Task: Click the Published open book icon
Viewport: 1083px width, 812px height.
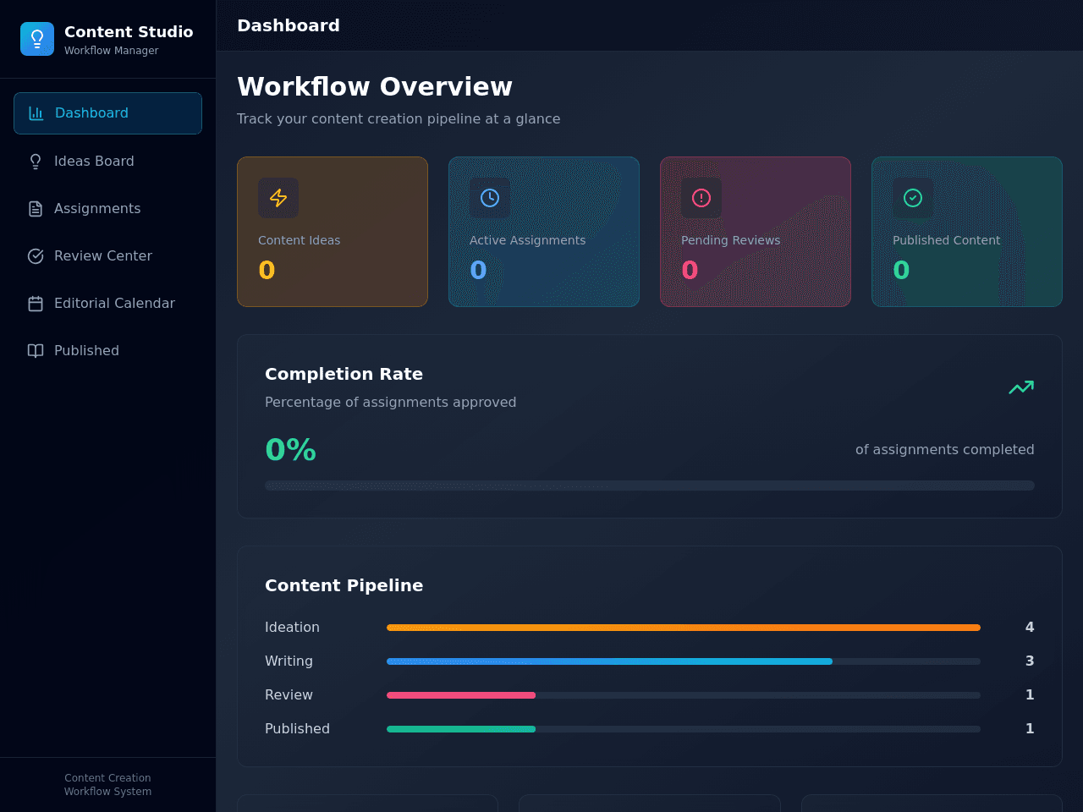Action: [36, 351]
